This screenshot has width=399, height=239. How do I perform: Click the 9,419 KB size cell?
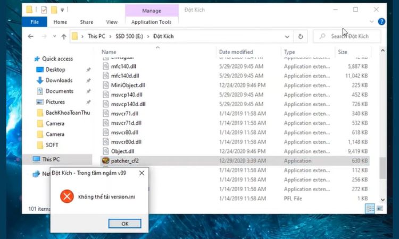click(x=358, y=151)
